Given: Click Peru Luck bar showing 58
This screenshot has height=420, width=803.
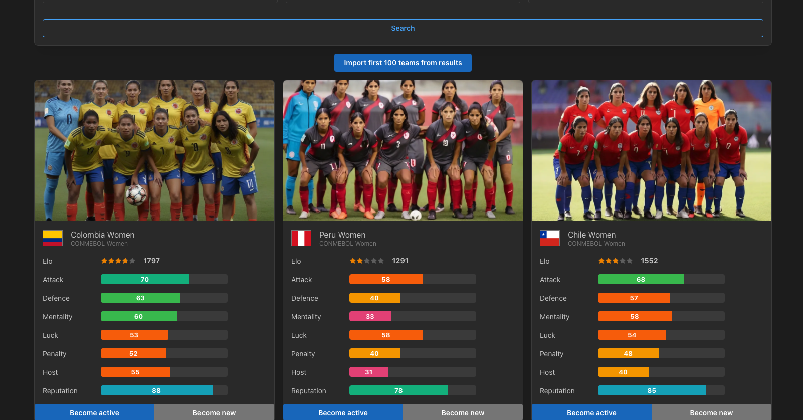Looking at the screenshot, I should pos(413,335).
